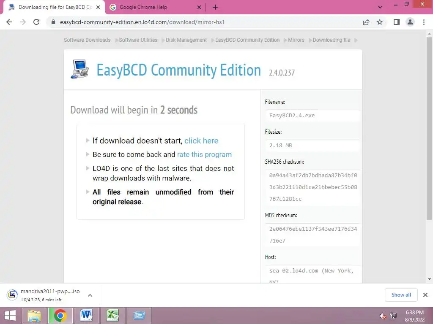Expand mandriva download options chevron
433x324 pixels.
(x=90, y=295)
